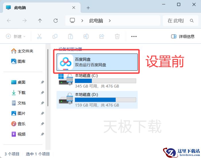Click the Copy toolbar icon
Screen dimensions: 201x158
[55, 37]
